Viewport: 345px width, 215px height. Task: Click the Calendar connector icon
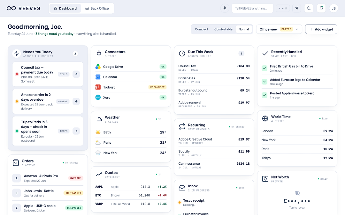(98, 77)
